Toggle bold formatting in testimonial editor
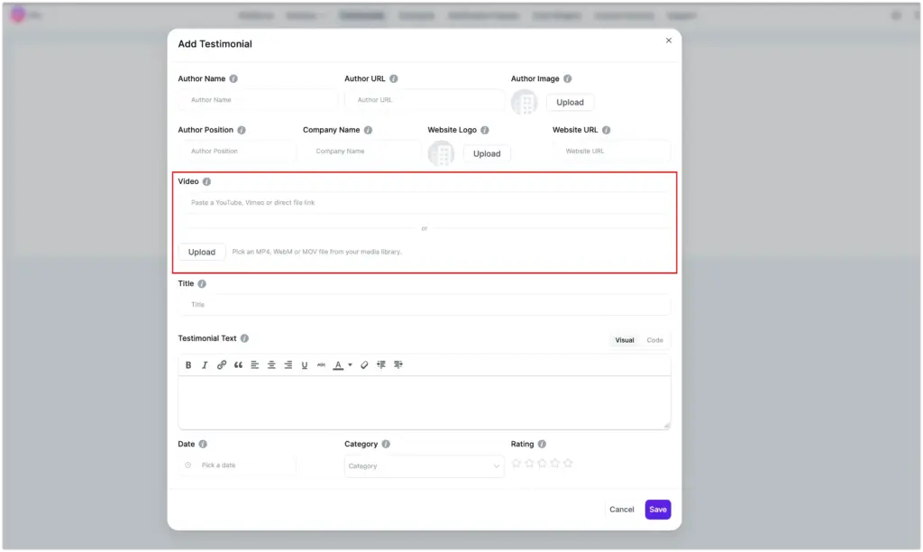923x552 pixels. click(188, 364)
